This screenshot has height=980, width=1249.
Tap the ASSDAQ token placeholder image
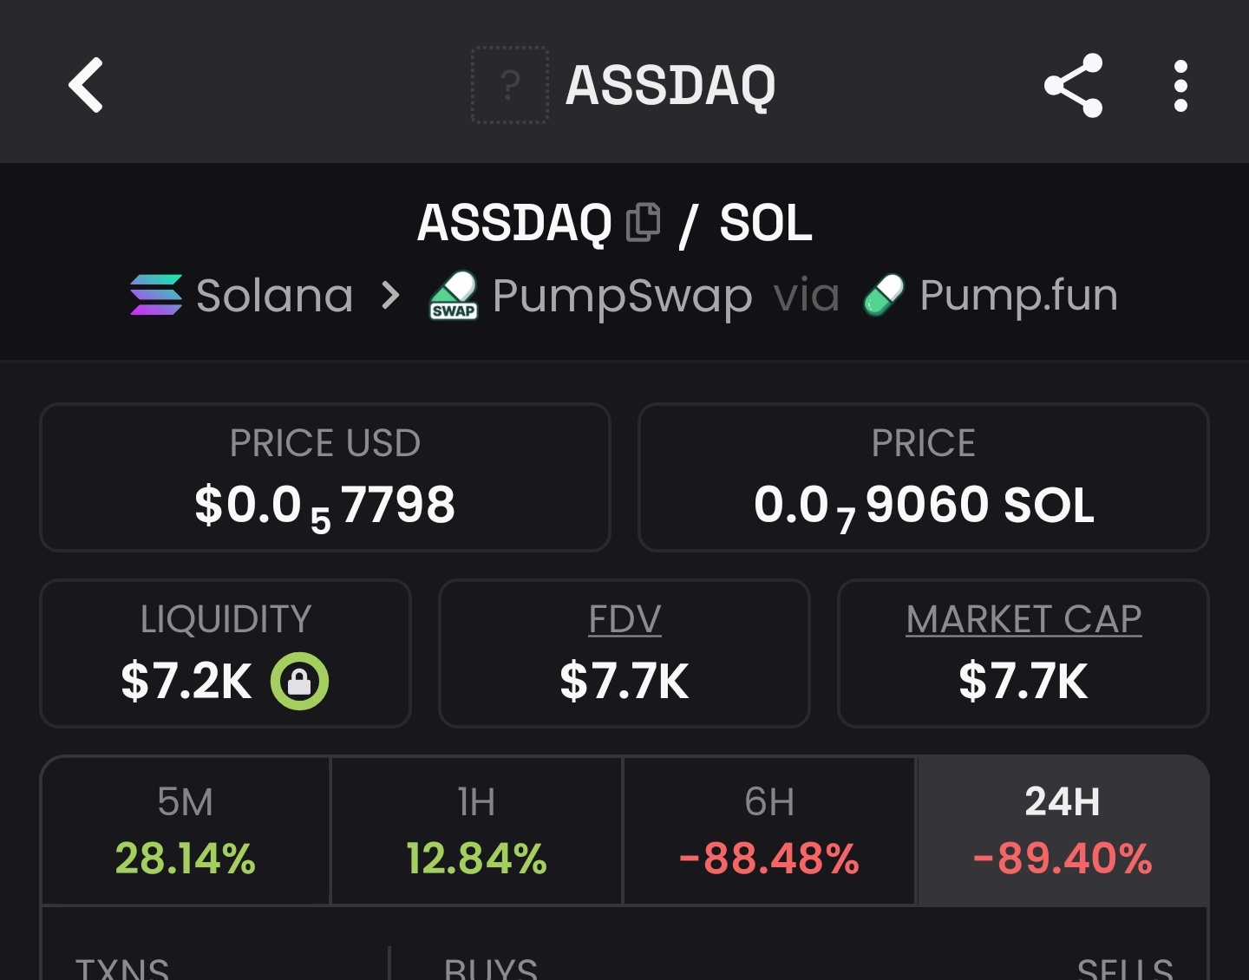click(510, 85)
